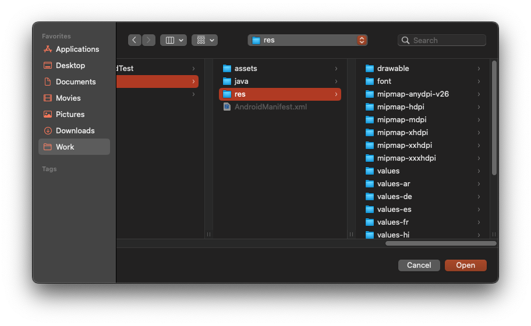531x326 pixels.
Task: Expand the drawable folder chevron
Action: pyautogui.click(x=479, y=68)
